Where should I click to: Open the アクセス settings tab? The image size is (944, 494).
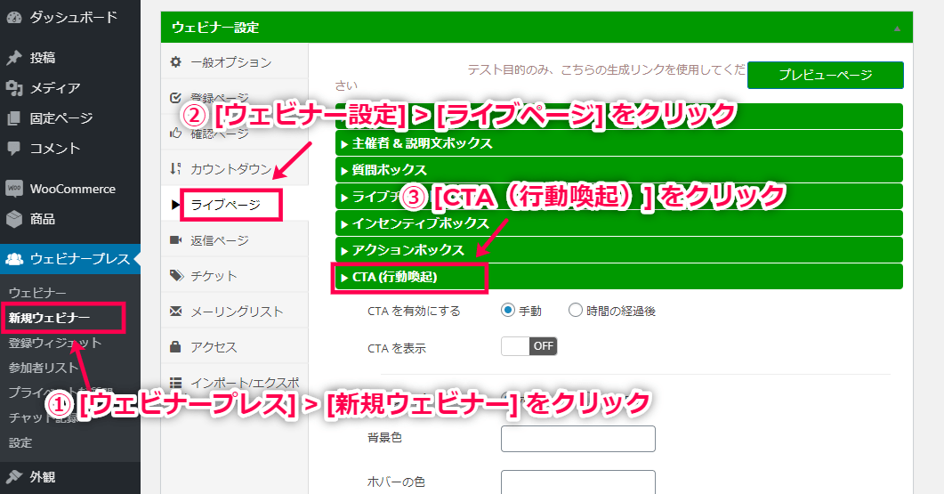[235, 346]
